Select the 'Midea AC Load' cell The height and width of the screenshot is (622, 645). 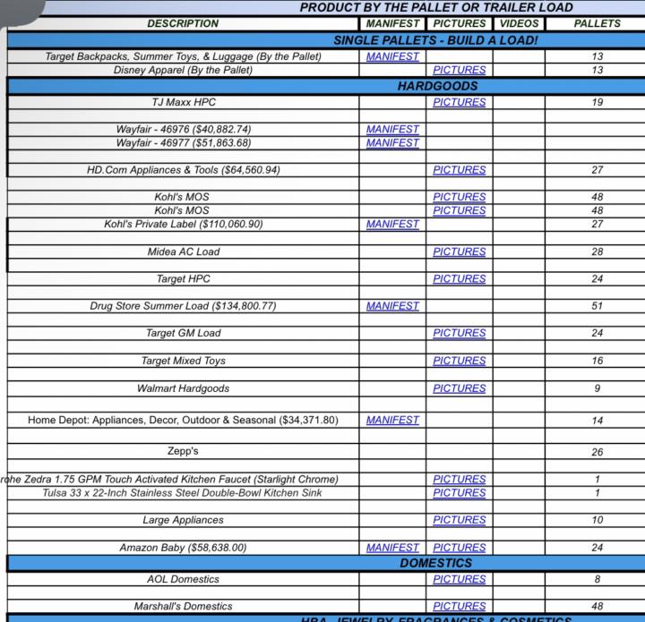(x=184, y=251)
